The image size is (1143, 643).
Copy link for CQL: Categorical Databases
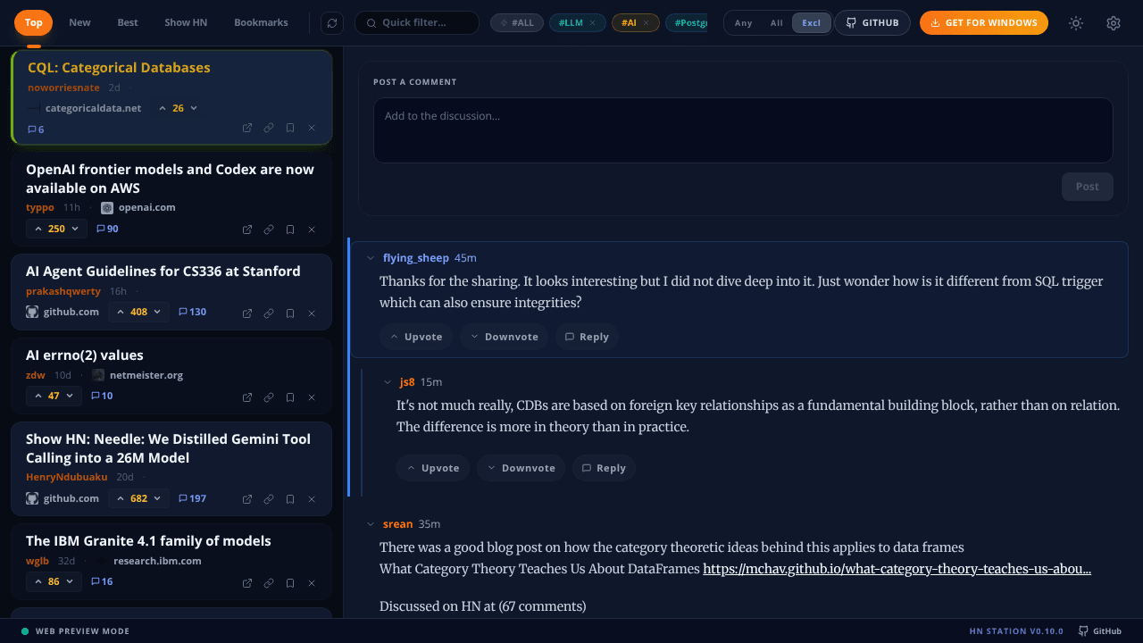(x=269, y=128)
